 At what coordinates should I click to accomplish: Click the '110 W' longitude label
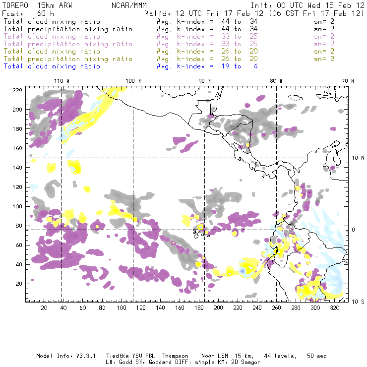pyautogui.click(x=62, y=81)
